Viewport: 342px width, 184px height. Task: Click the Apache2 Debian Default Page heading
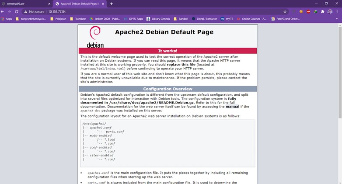[x=164, y=32]
